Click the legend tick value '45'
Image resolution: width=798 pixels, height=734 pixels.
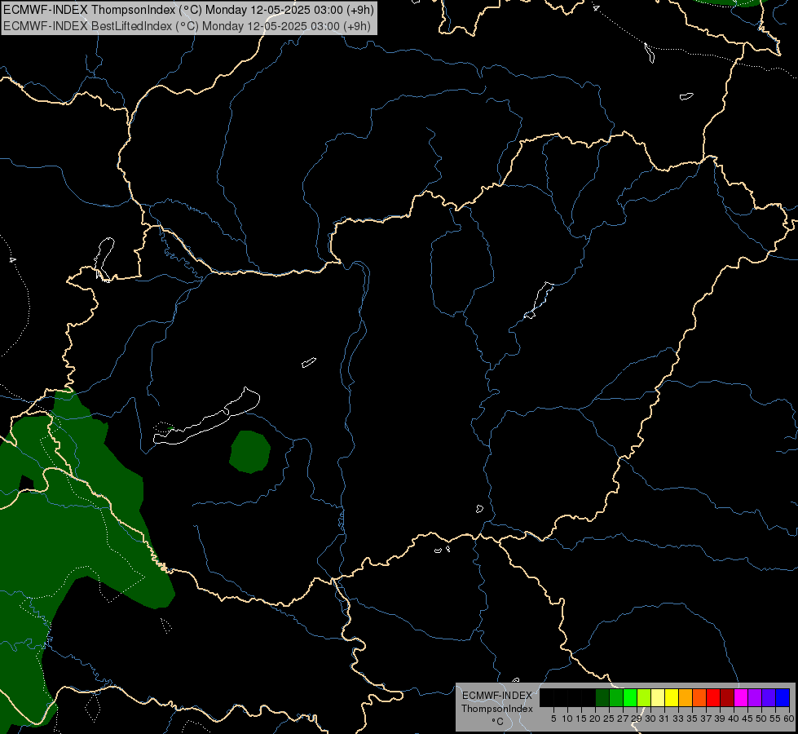pyautogui.click(x=747, y=719)
